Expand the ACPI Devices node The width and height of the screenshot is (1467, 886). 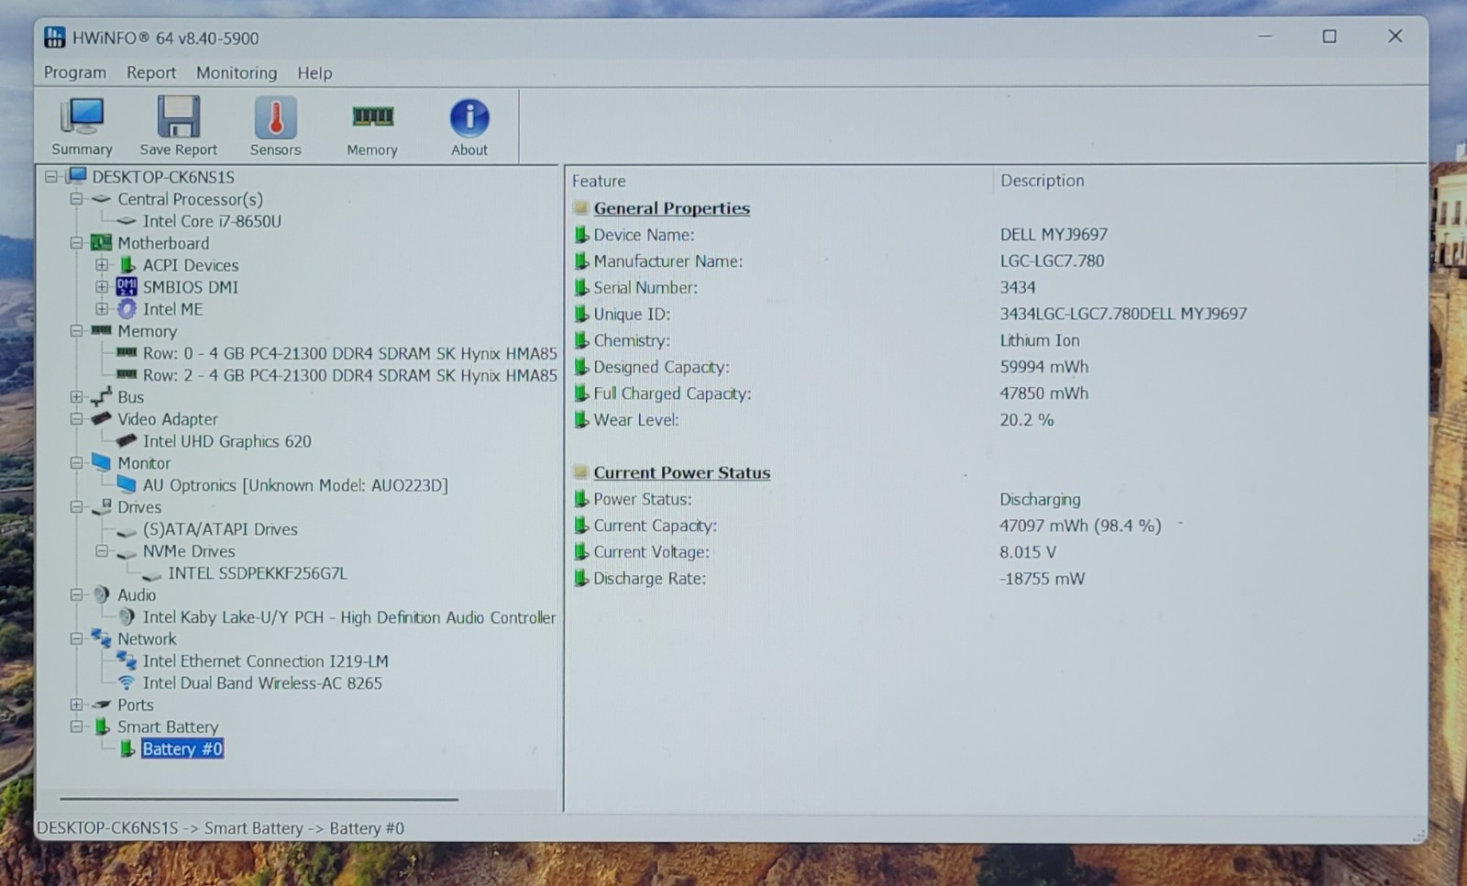point(102,265)
